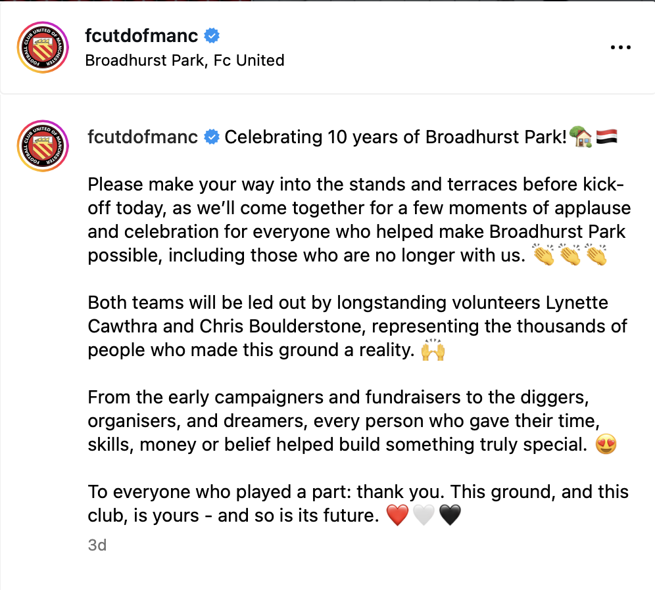The height and width of the screenshot is (590, 655).
Task: Click the red heart emoji
Action: 398,516
